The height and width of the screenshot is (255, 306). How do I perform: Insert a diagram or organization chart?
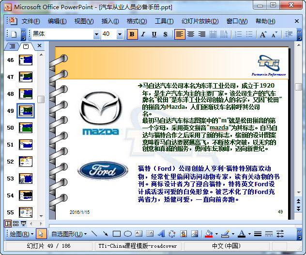click(x=172, y=234)
